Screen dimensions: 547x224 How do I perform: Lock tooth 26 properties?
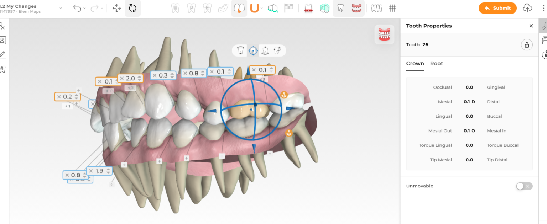point(527,44)
